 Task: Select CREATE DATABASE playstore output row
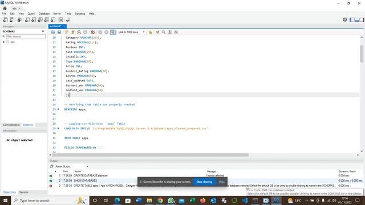tap(206, 176)
